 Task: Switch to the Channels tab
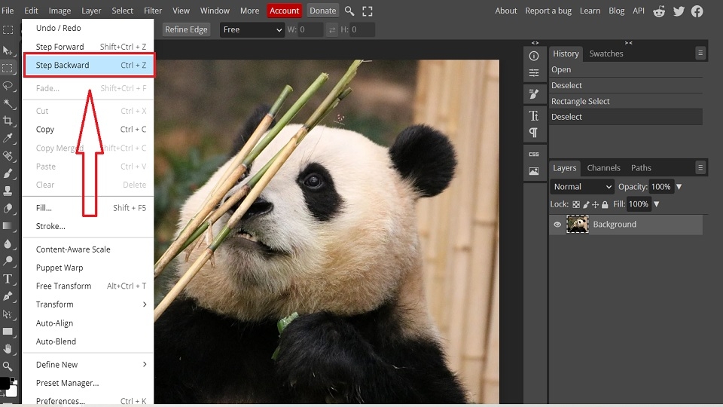click(603, 168)
